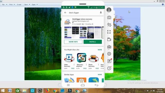
Task: Take a screenshot with the camera icon
Action: coord(109,17)
